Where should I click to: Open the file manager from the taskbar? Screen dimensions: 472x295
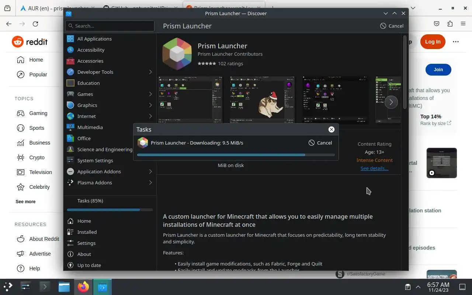(64, 287)
